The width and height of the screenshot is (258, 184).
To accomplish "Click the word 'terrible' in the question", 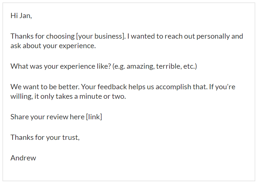I will pyautogui.click(x=169, y=66).
